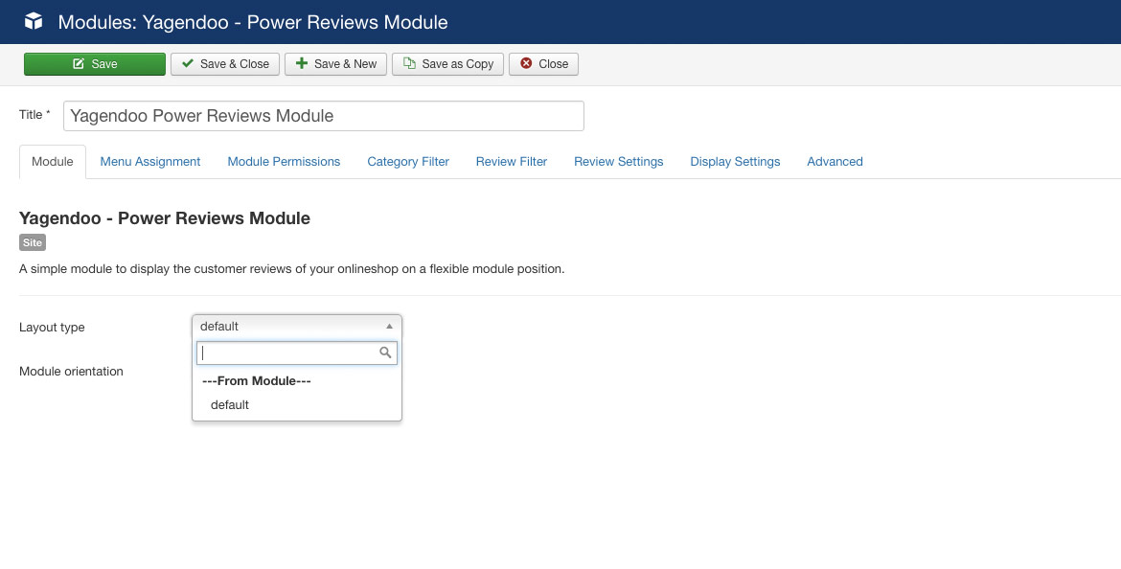1121x569 pixels.
Task: Click the Joomla module cube icon in header
Action: coord(34,21)
